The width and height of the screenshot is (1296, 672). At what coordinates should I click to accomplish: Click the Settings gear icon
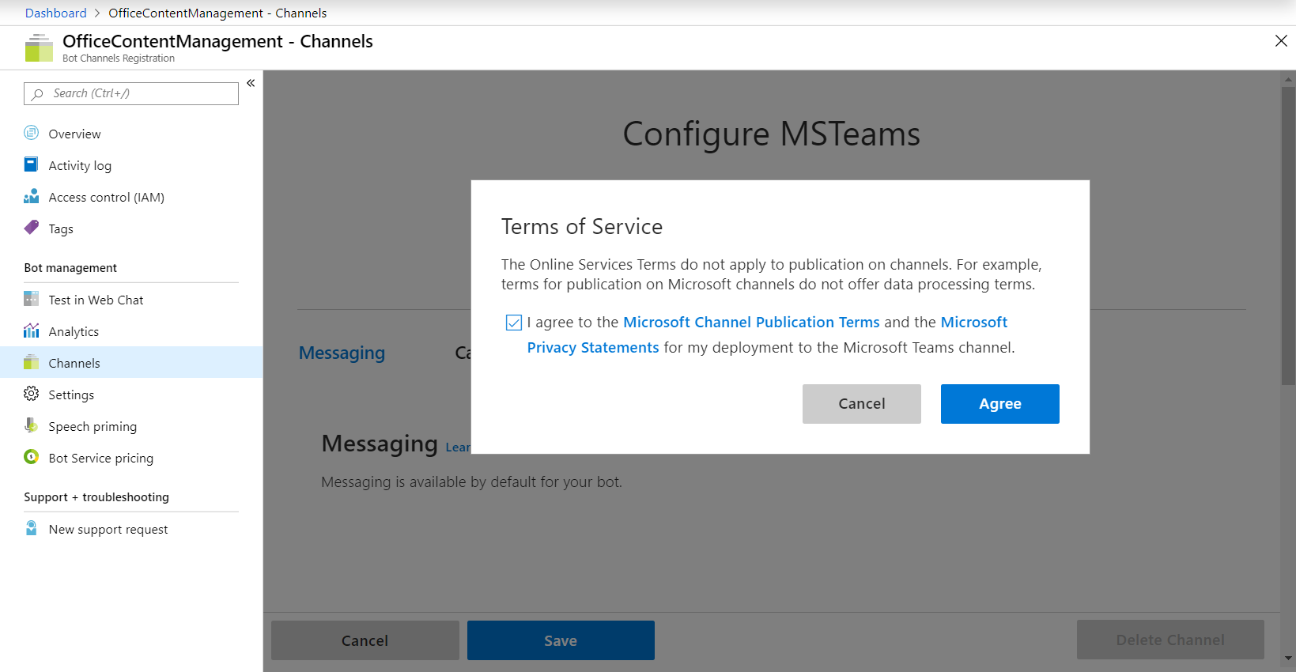pyautogui.click(x=32, y=394)
